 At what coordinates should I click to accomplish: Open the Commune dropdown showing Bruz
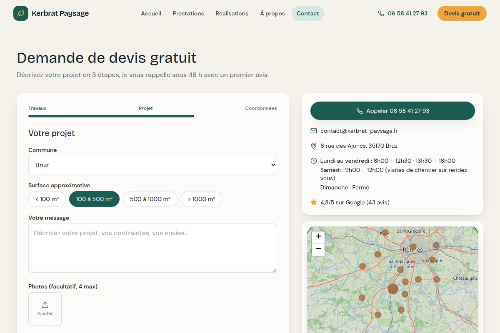tap(152, 165)
